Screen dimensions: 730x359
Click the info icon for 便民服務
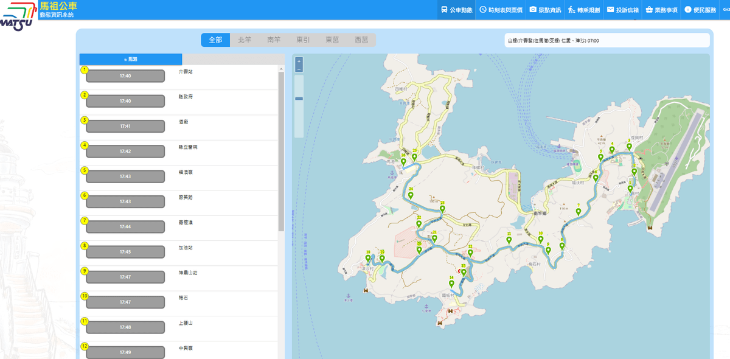click(x=688, y=10)
